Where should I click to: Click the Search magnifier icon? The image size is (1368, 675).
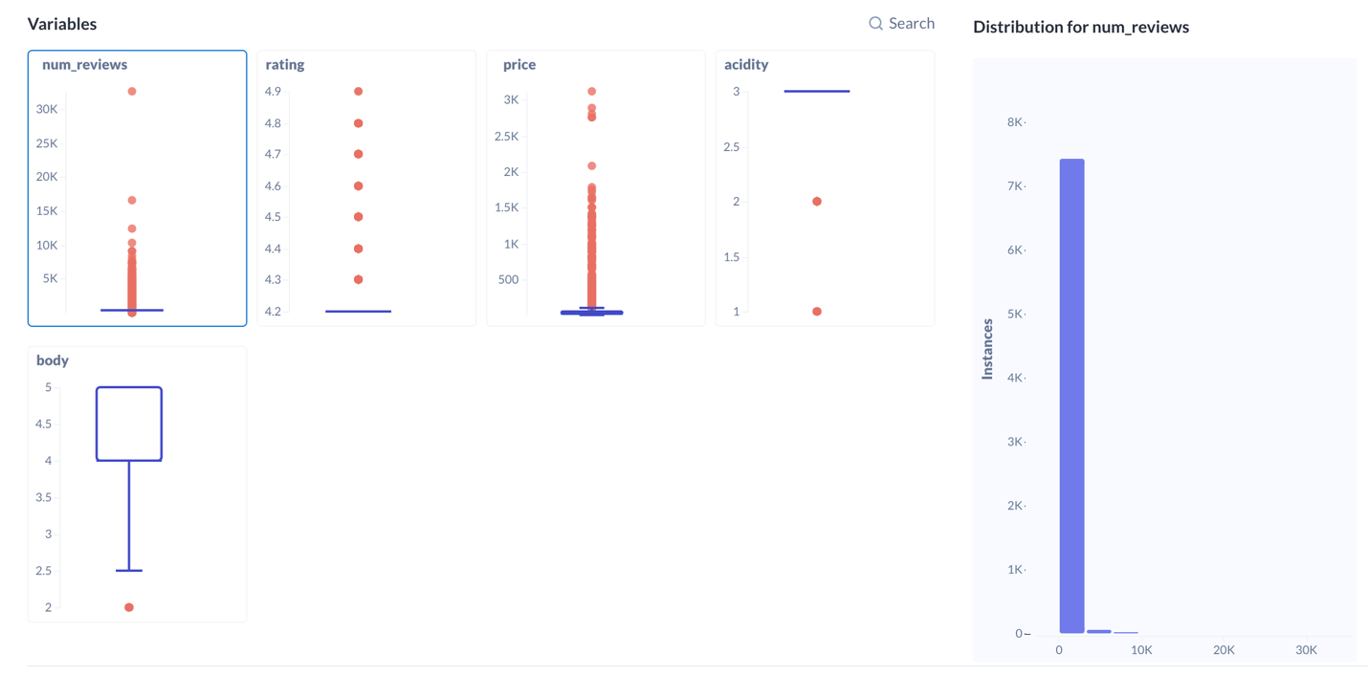874,23
